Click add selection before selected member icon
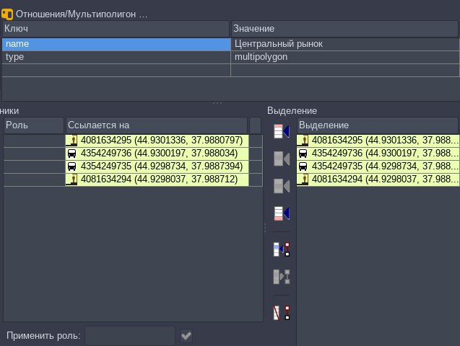 click(281, 159)
